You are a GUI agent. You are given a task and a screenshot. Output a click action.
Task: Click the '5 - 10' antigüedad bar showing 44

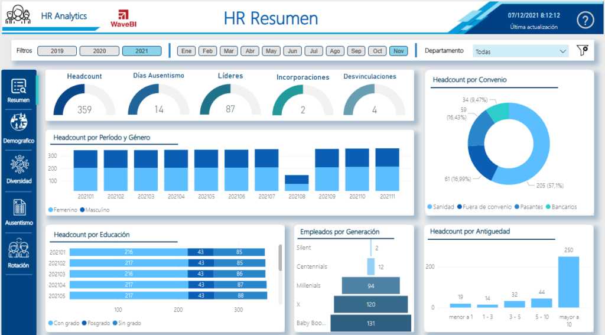[x=541, y=303]
